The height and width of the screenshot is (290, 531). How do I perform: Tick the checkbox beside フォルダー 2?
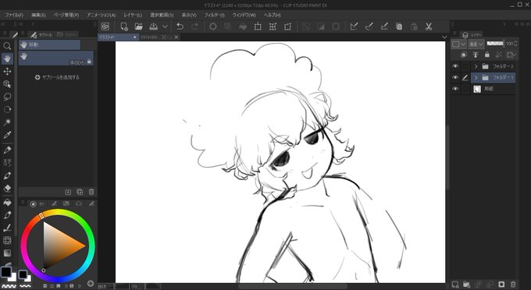[x=465, y=66]
